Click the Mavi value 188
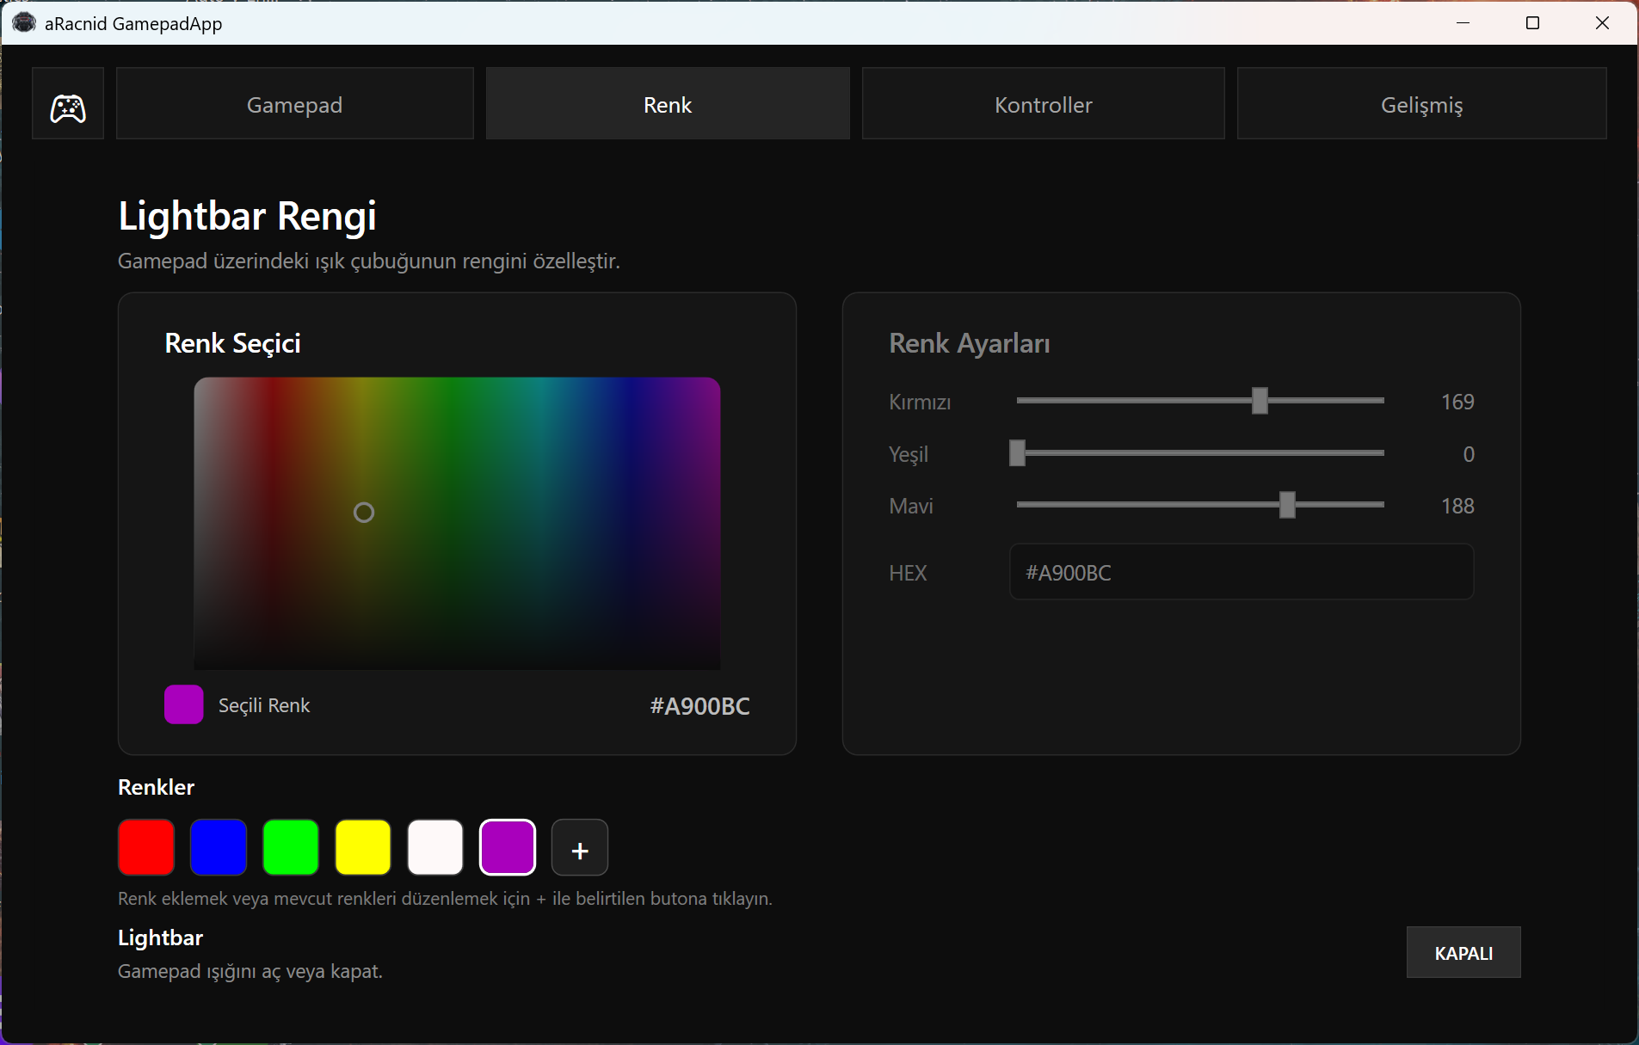1639x1045 pixels. tap(1457, 506)
